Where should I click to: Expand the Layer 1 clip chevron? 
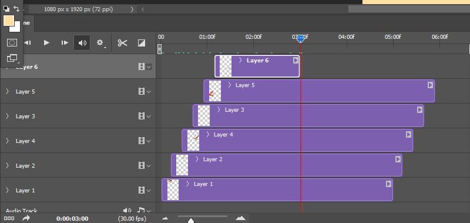click(x=187, y=184)
